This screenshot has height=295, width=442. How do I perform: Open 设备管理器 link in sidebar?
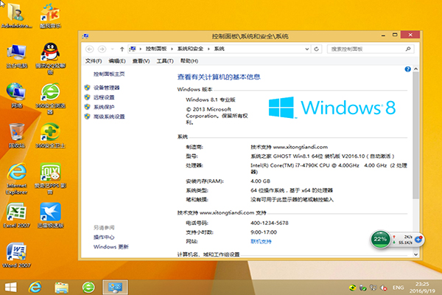[x=106, y=88]
